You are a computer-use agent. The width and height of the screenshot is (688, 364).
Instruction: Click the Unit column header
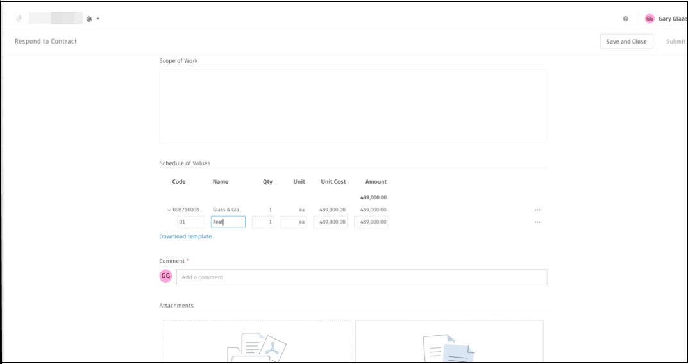[299, 181]
